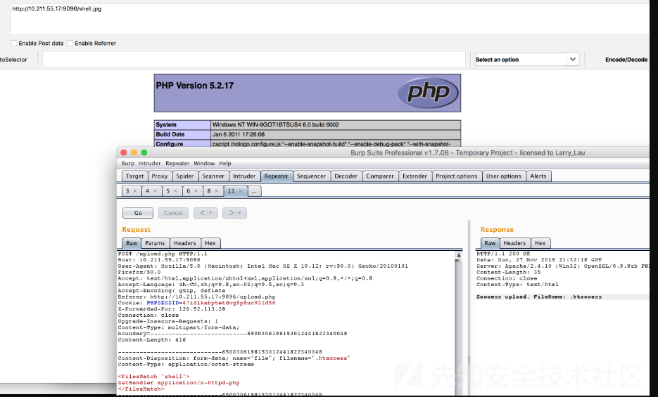Open the 'Select an option' dropdown
658x397 pixels.
pyautogui.click(x=527, y=60)
